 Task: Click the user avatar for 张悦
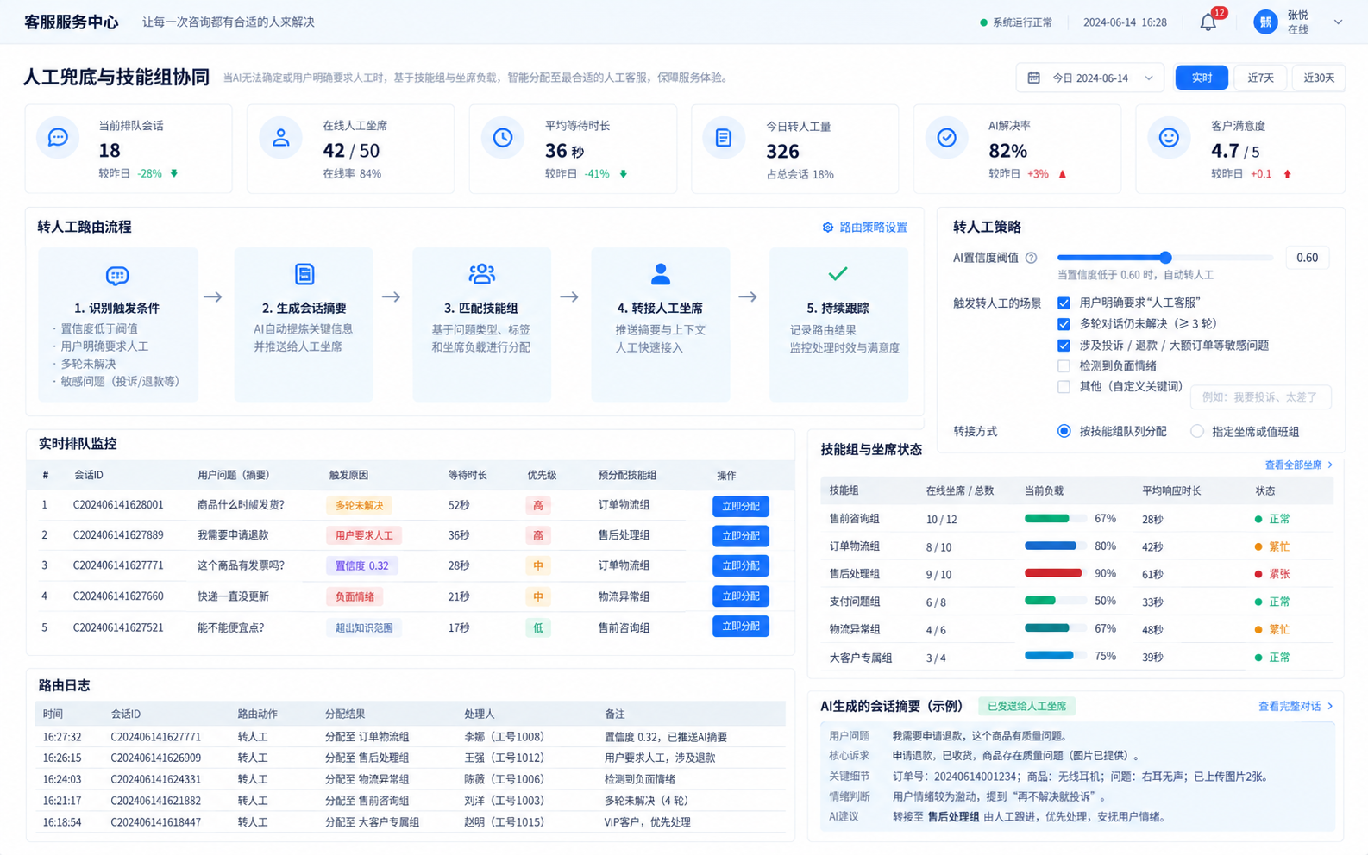(x=1265, y=22)
